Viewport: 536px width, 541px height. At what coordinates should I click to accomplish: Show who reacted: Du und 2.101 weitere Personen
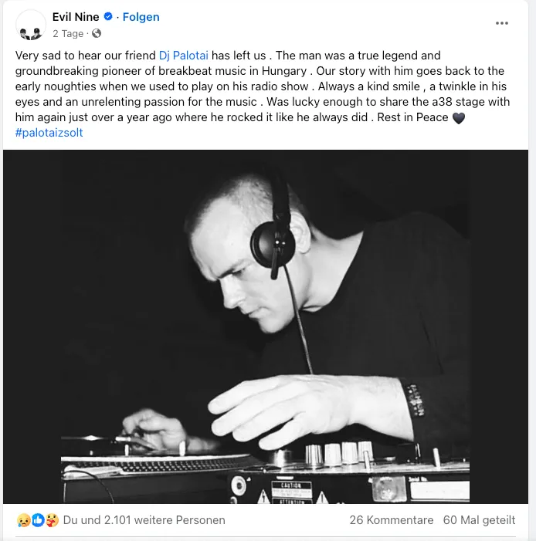coord(144,520)
